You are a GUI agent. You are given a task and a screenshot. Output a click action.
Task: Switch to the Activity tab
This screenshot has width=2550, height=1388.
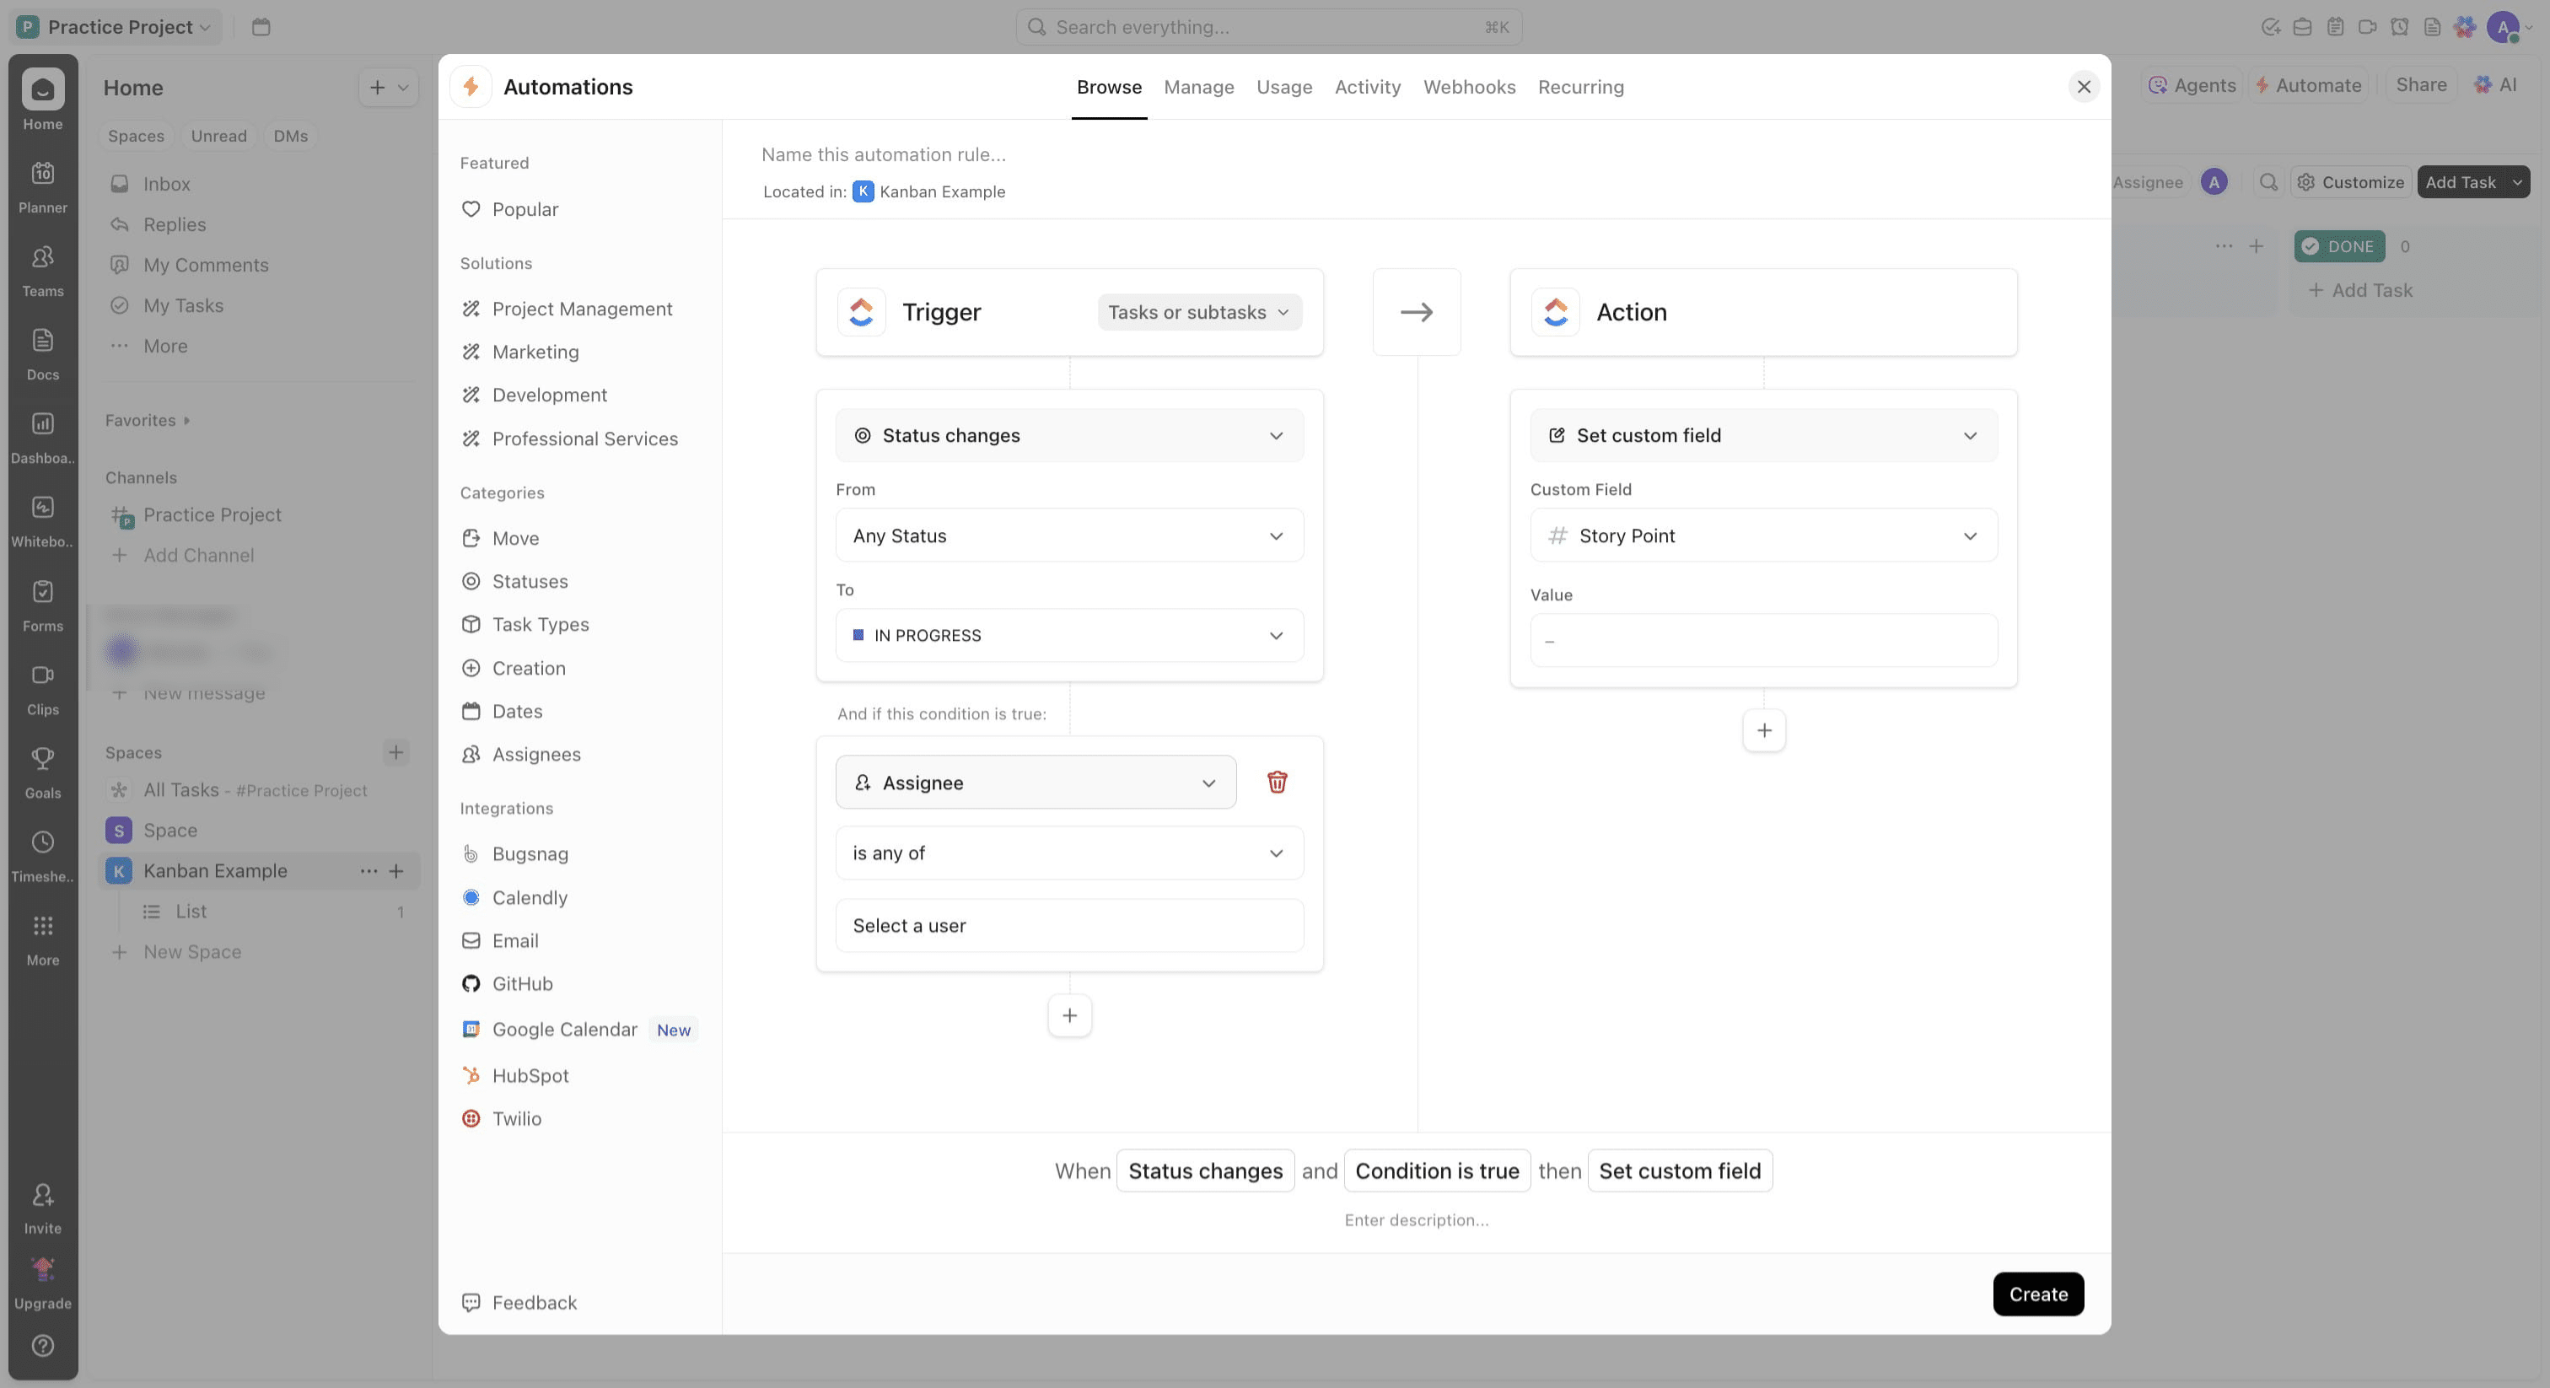(1367, 87)
